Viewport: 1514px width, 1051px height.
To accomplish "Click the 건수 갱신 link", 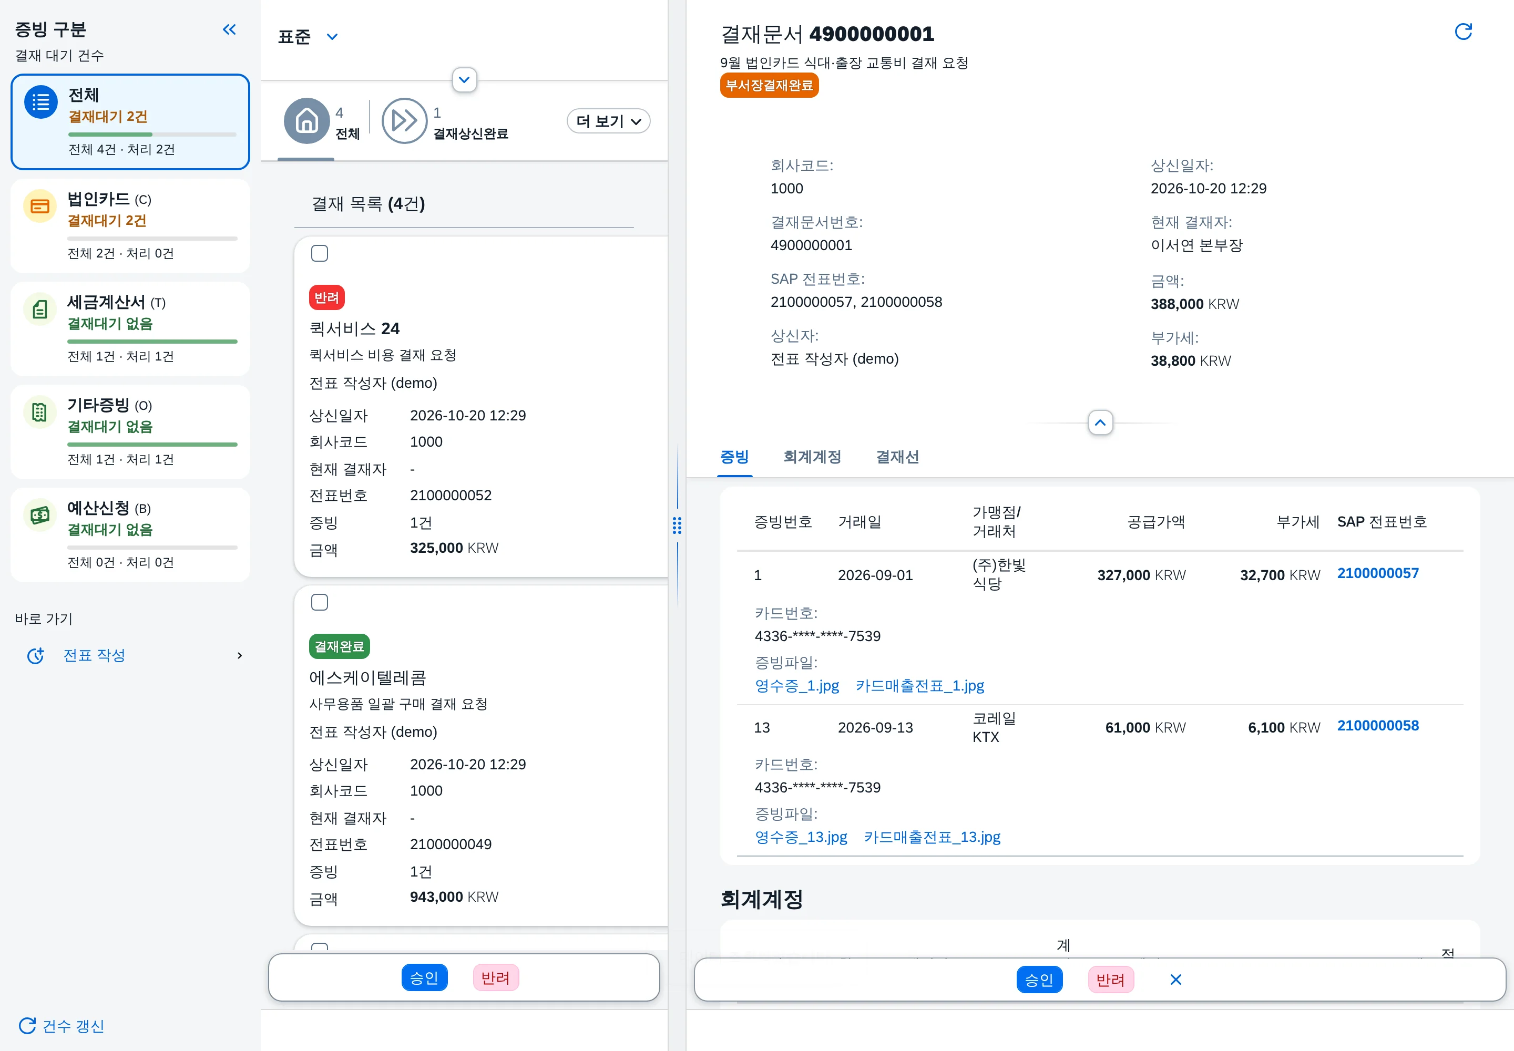I will (73, 1027).
